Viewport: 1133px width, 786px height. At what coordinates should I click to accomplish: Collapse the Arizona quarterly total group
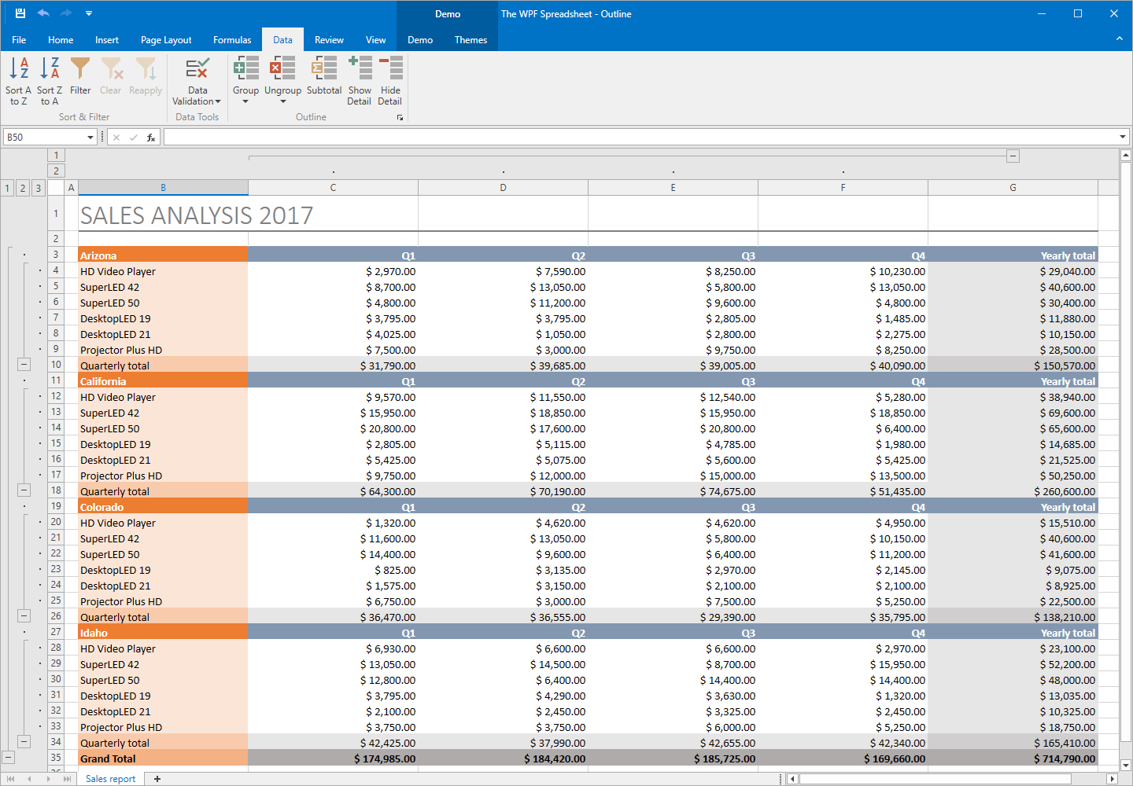pos(24,364)
